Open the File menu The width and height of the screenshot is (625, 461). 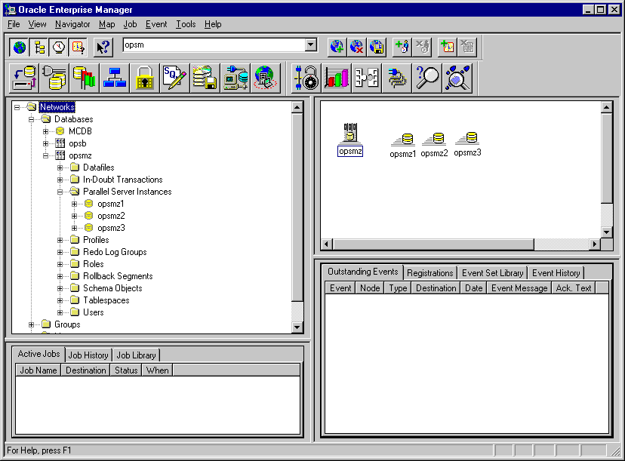tap(14, 24)
